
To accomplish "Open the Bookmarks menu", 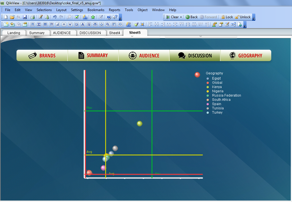I will pyautogui.click(x=96, y=10).
